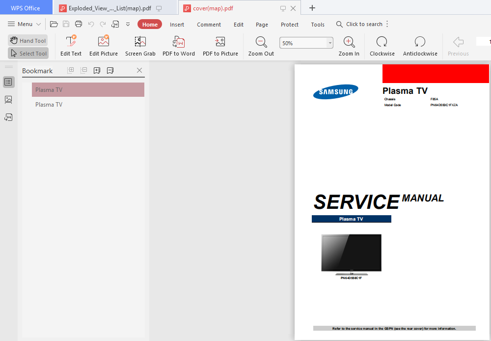Click the WPS Office home tab
Image resolution: width=491 pixels, height=341 pixels.
pos(26,8)
